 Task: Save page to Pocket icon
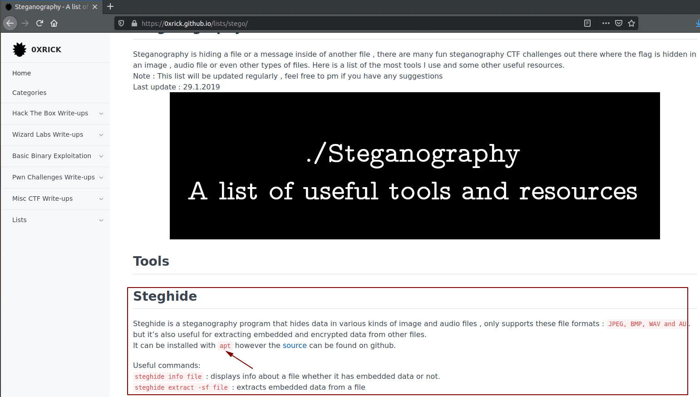click(x=618, y=23)
